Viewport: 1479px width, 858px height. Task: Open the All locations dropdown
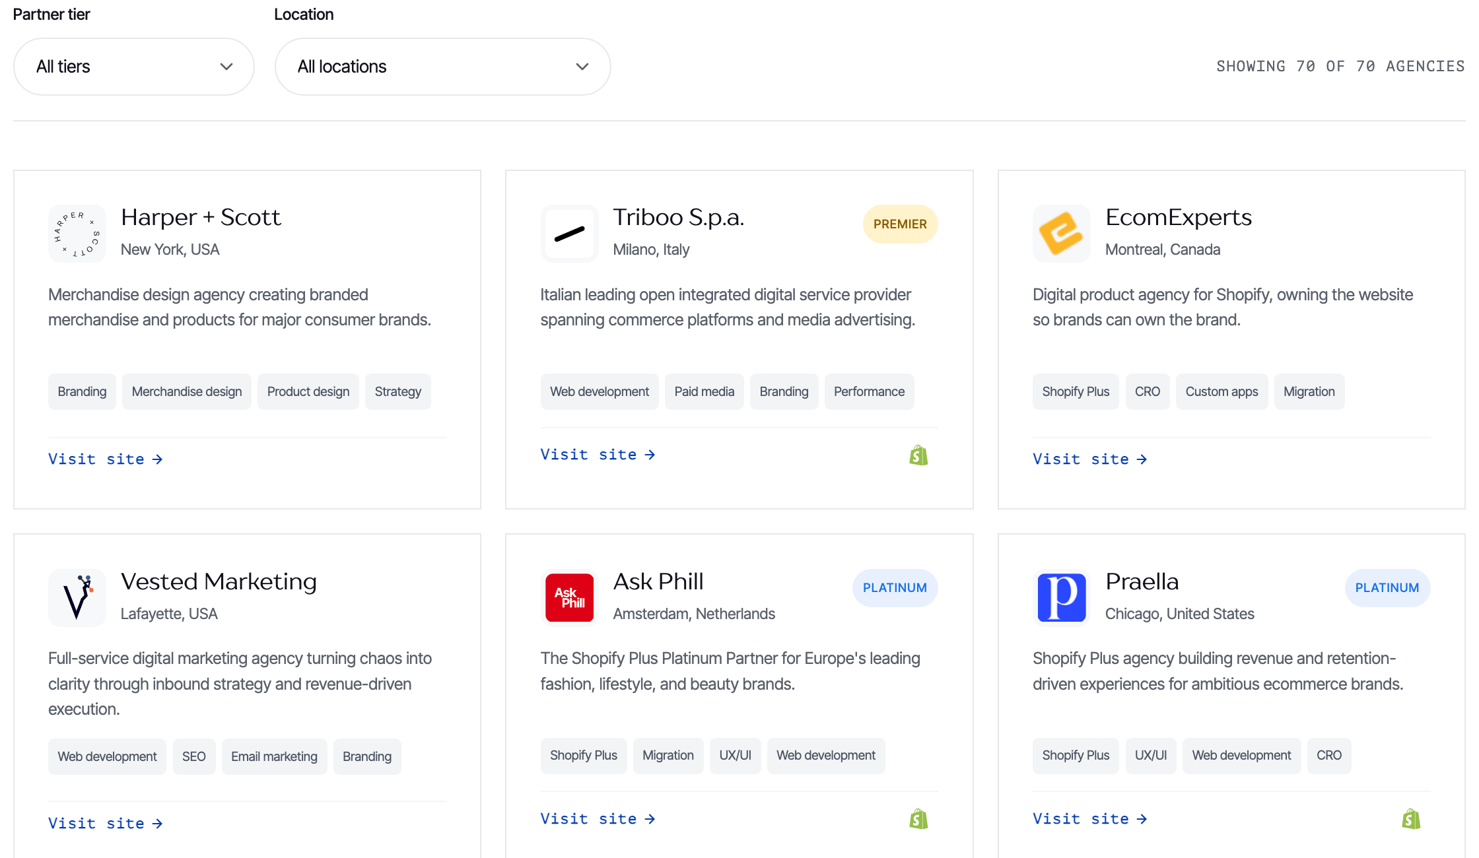442,67
